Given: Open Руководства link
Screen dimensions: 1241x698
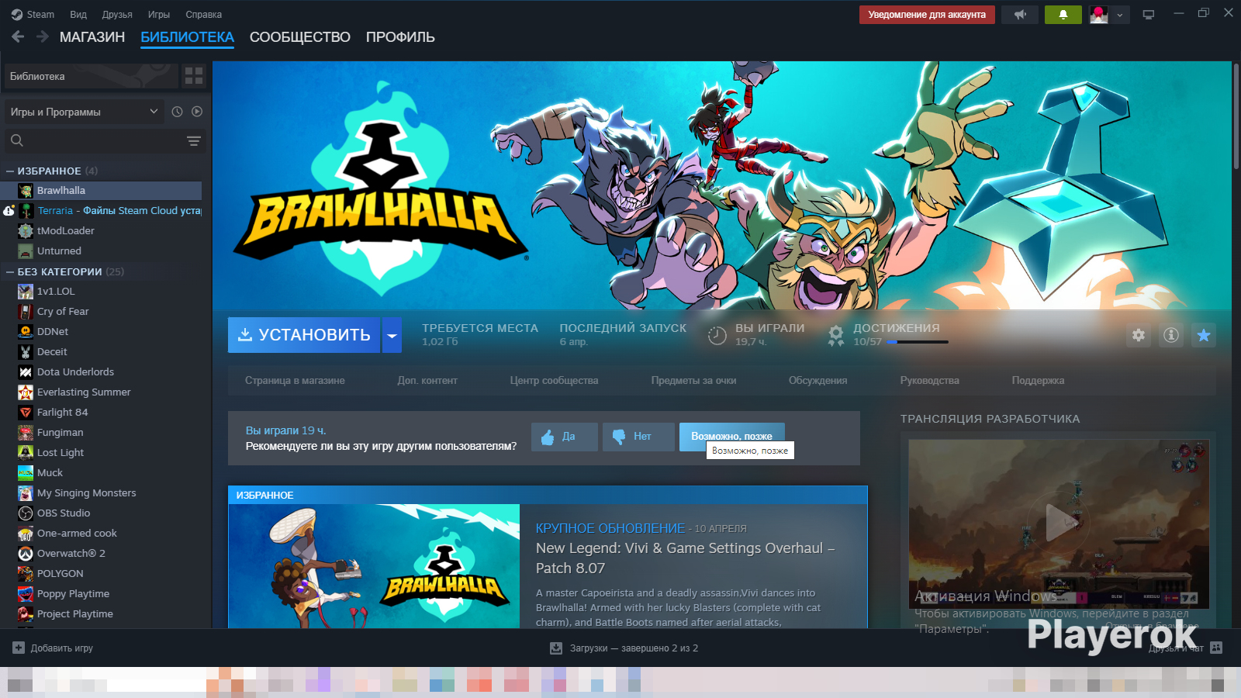Looking at the screenshot, I should (929, 380).
